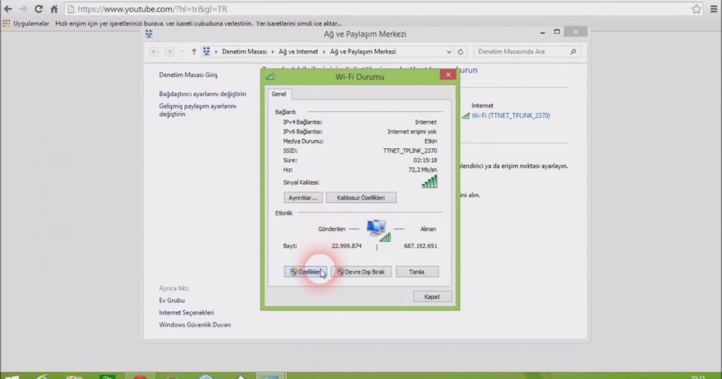The height and width of the screenshot is (379, 722).
Task: Open Kablosuz Özellikleri
Action: (x=361, y=197)
